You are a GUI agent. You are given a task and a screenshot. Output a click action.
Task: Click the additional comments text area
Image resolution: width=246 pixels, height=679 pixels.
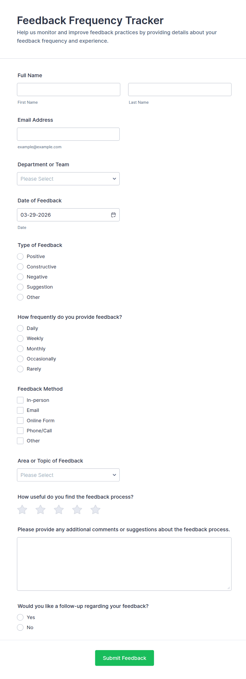coord(124,564)
